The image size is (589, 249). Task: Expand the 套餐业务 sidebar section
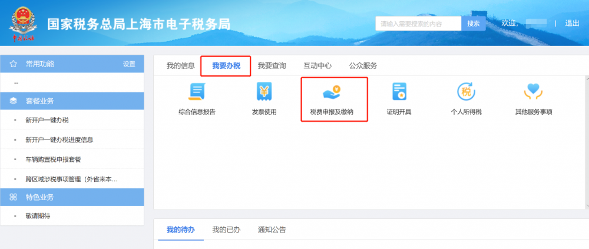tap(40, 101)
